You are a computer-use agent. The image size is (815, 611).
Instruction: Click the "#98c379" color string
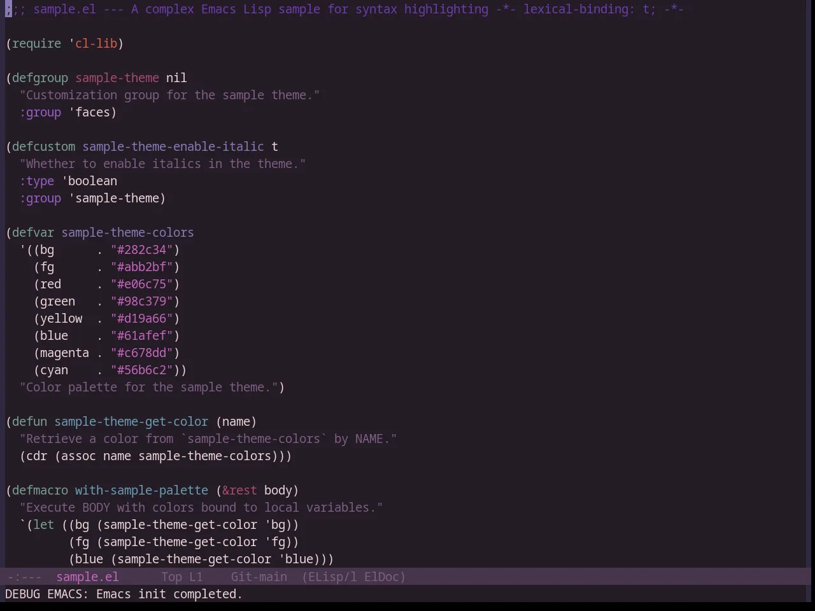click(142, 301)
